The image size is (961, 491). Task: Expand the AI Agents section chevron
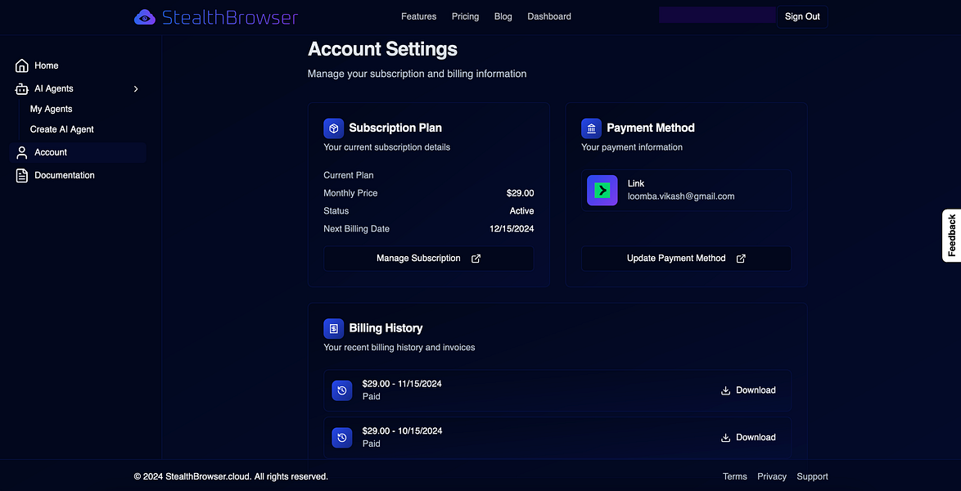pos(136,88)
